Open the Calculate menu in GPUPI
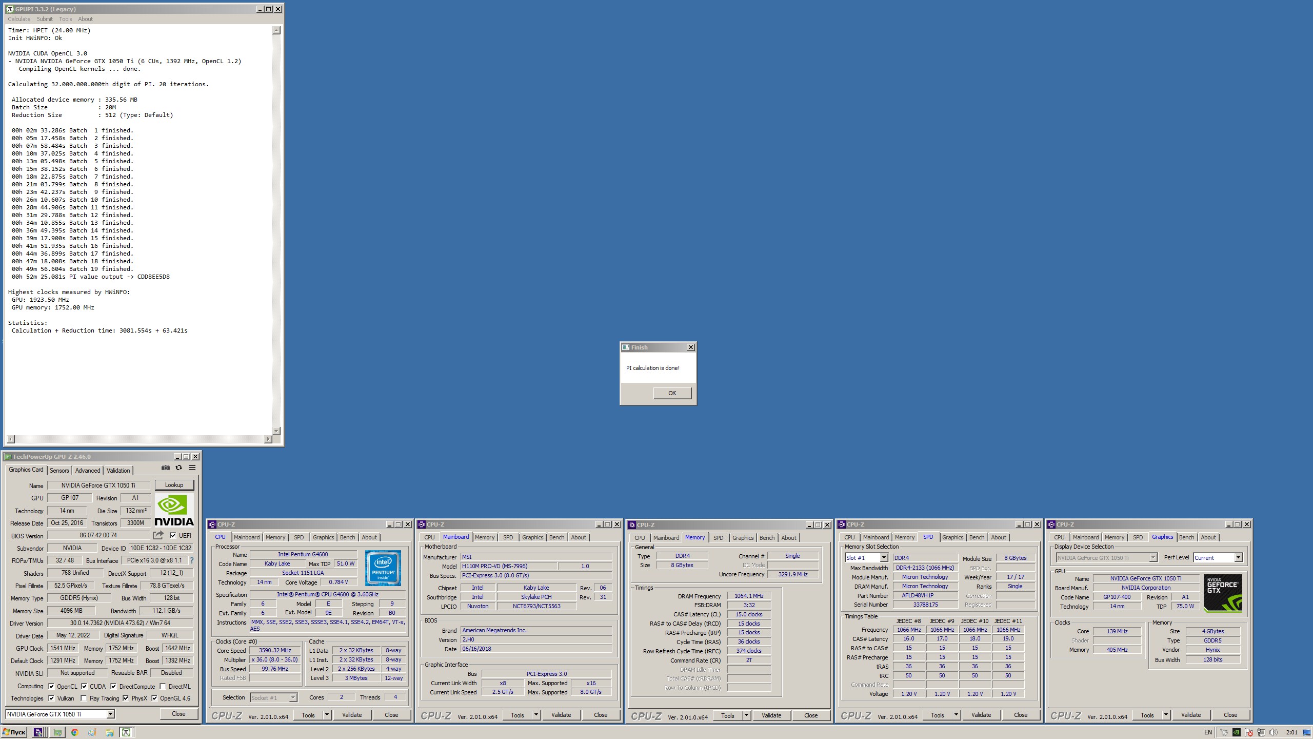The image size is (1313, 739). tap(19, 19)
